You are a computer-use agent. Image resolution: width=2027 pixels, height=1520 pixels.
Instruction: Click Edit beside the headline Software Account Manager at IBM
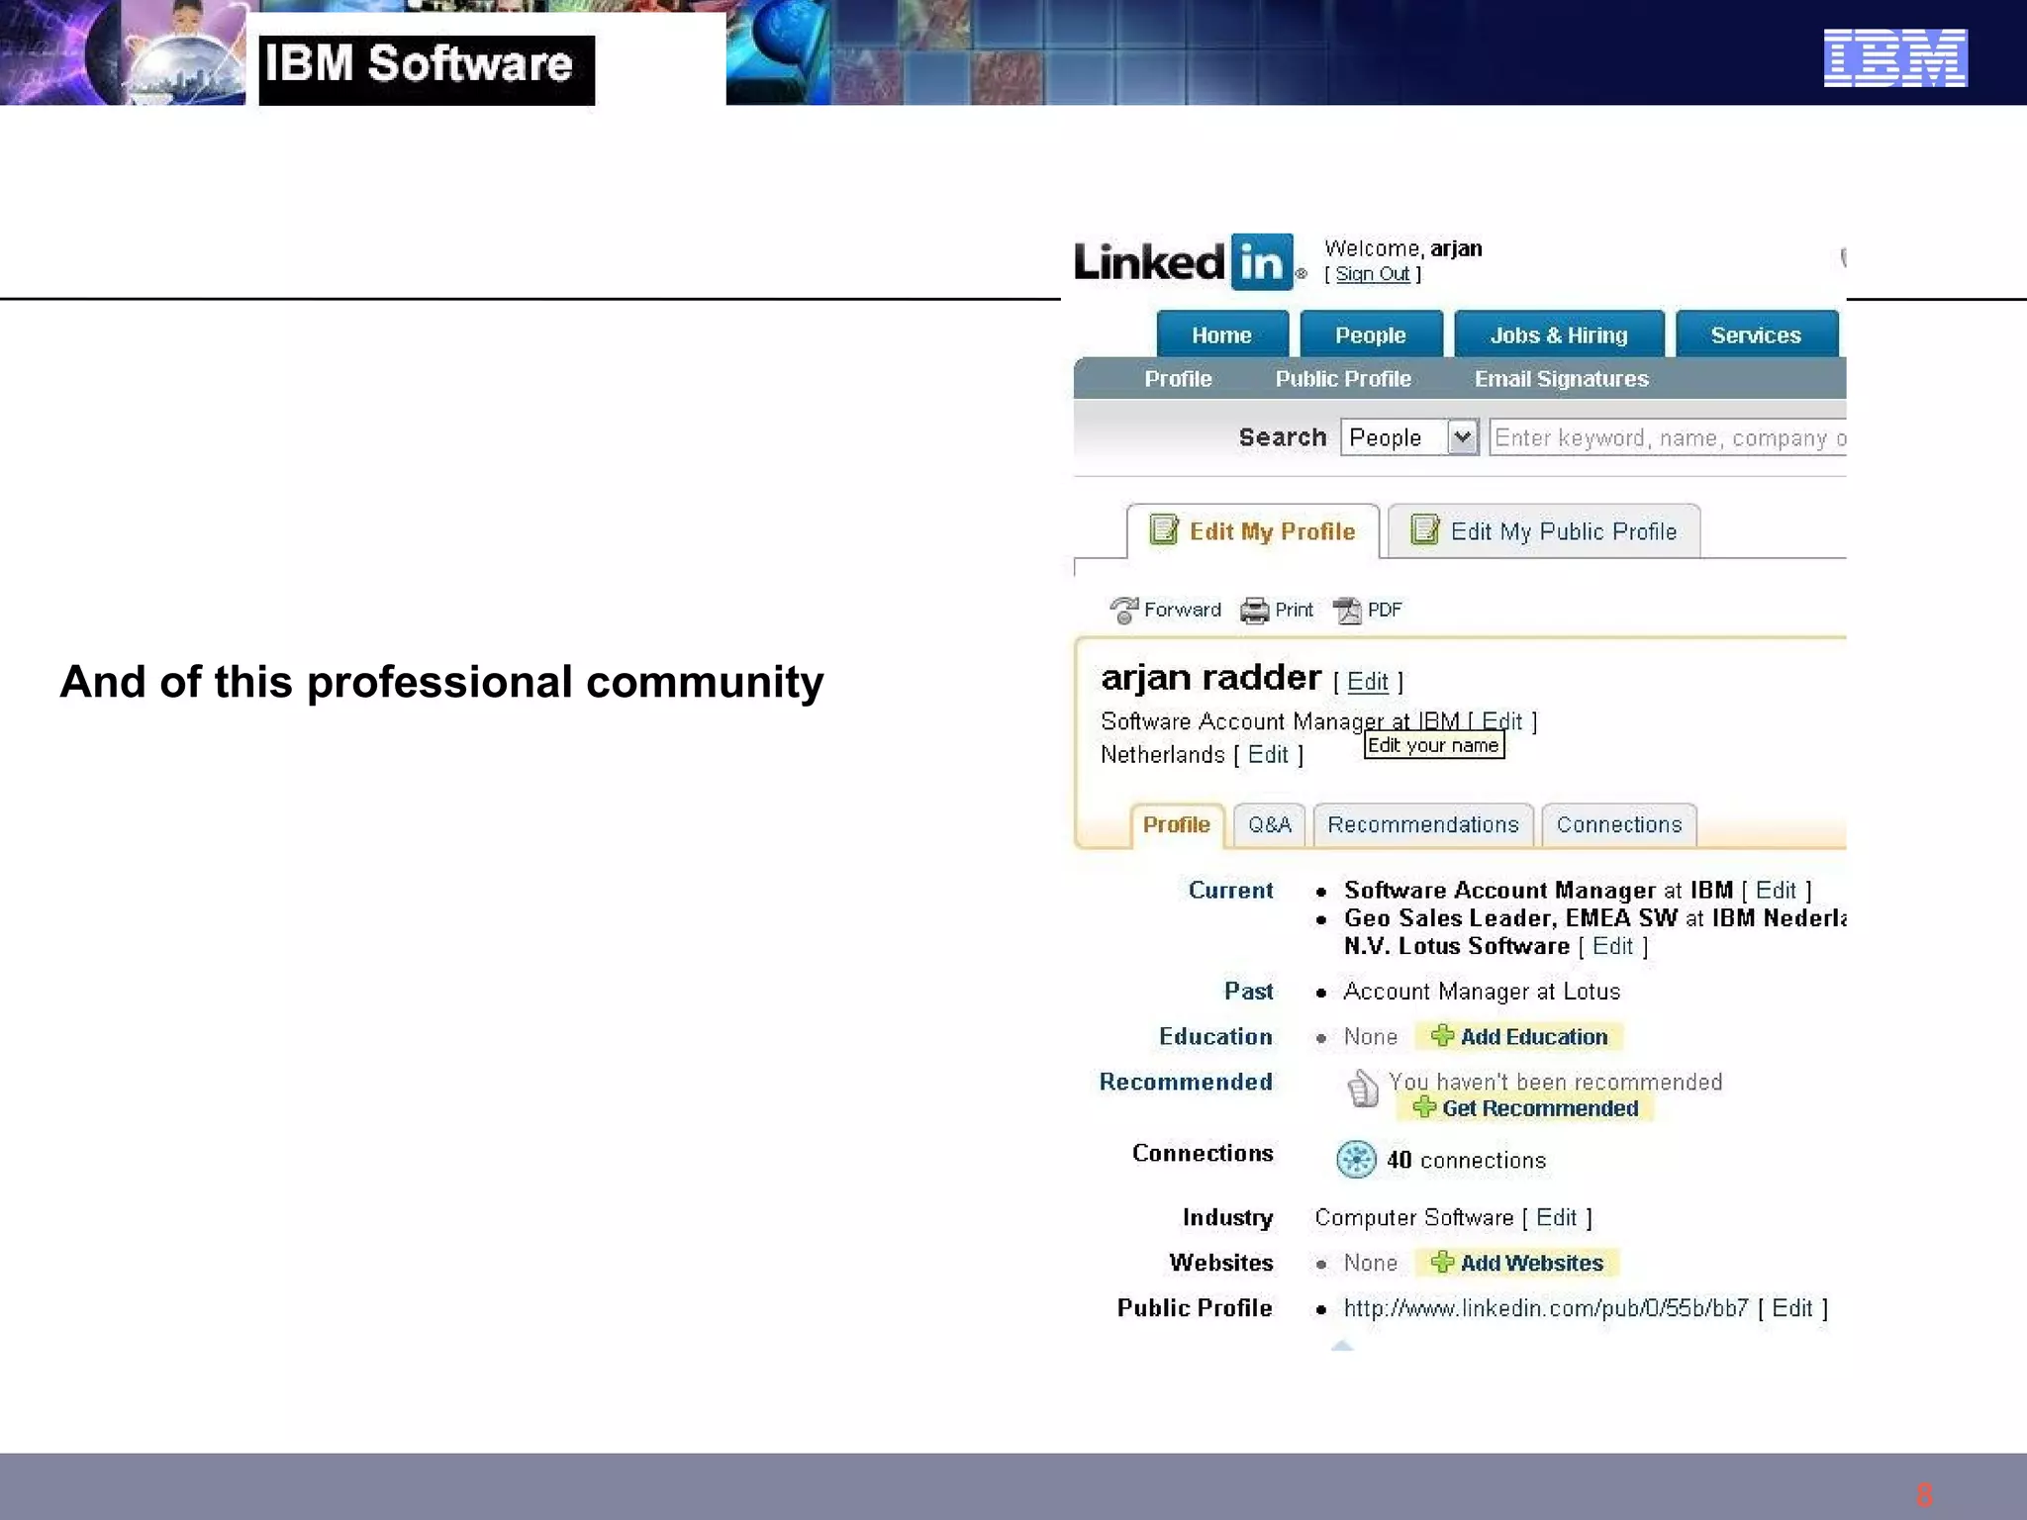(1502, 721)
